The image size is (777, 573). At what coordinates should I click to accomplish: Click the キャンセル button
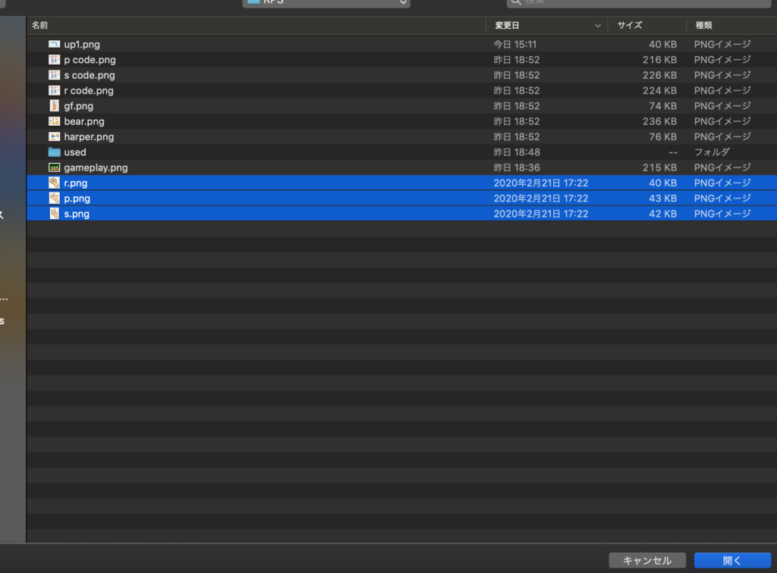646,561
